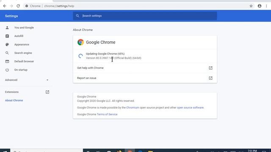This screenshot has height=152, width=271.
Task: Click the updating progress spinner
Action: pos(80,56)
